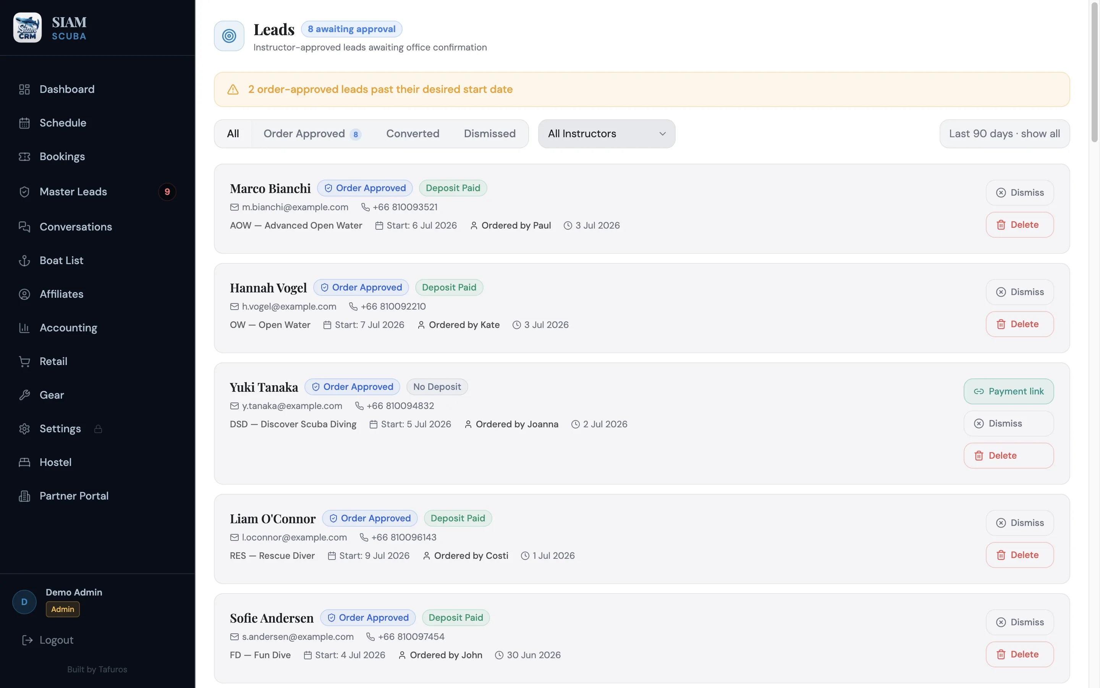Viewport: 1100px width, 688px height.
Task: Click the Gear wrench icon
Action: (24, 395)
